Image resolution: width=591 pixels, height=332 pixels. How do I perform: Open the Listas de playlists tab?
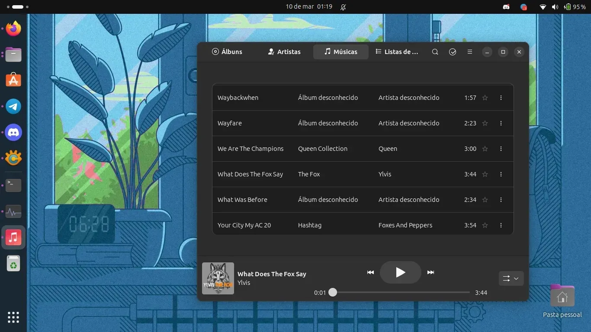pyautogui.click(x=397, y=52)
